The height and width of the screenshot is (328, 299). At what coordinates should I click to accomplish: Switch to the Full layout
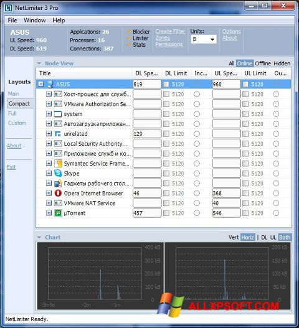point(12,113)
